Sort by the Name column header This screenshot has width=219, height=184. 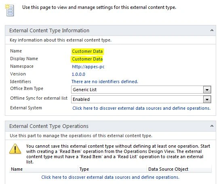pyautogui.click(x=44, y=169)
